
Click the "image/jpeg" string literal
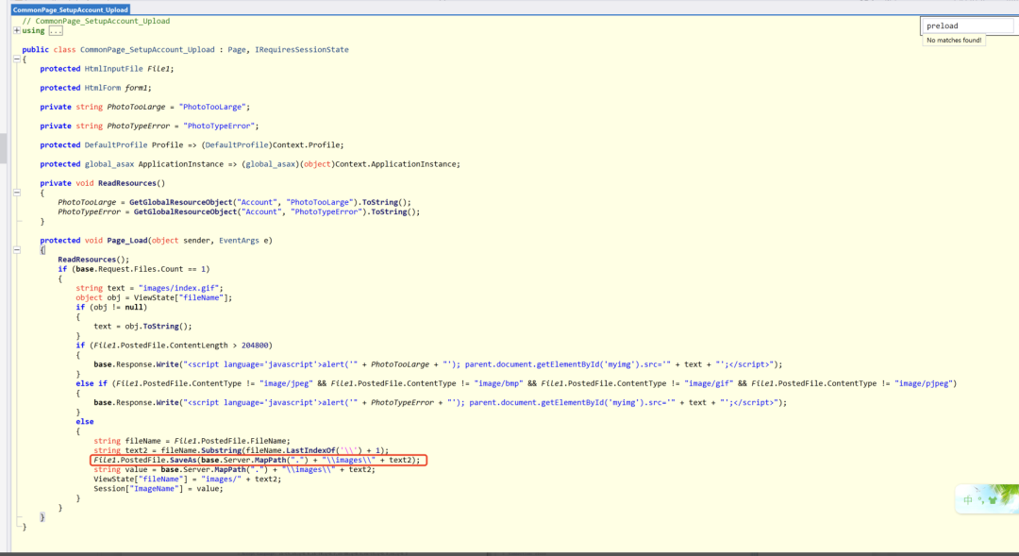286,383
